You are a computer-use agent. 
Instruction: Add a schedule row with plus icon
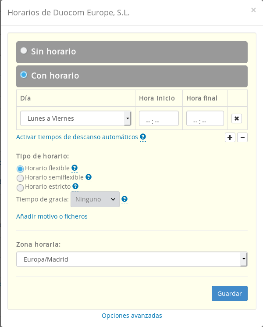(x=230, y=137)
